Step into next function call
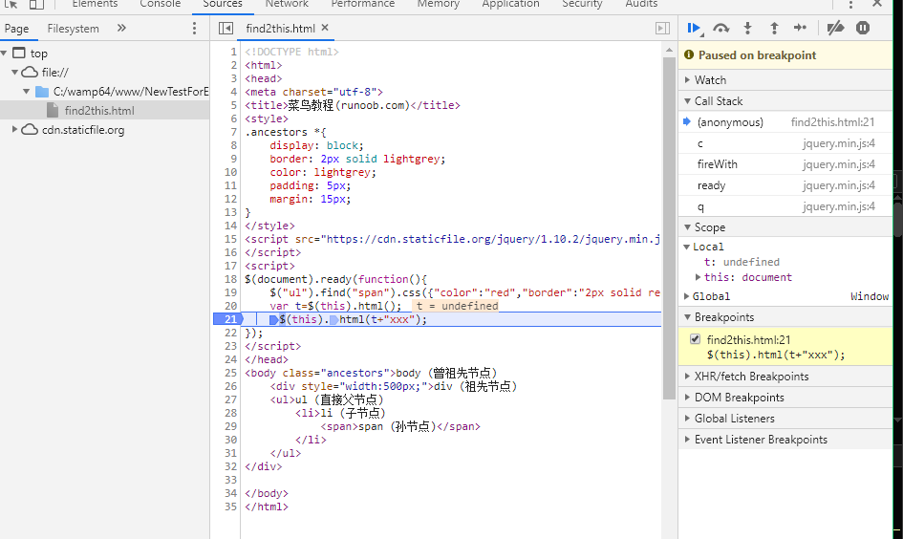Screen dimensions: 903x539 pyautogui.click(x=747, y=28)
